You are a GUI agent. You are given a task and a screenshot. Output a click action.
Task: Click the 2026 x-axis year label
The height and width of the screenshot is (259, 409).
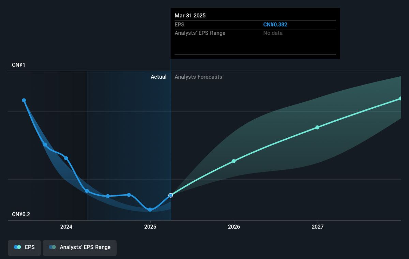click(x=234, y=227)
